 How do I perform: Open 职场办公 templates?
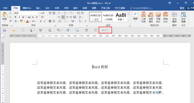165,17
